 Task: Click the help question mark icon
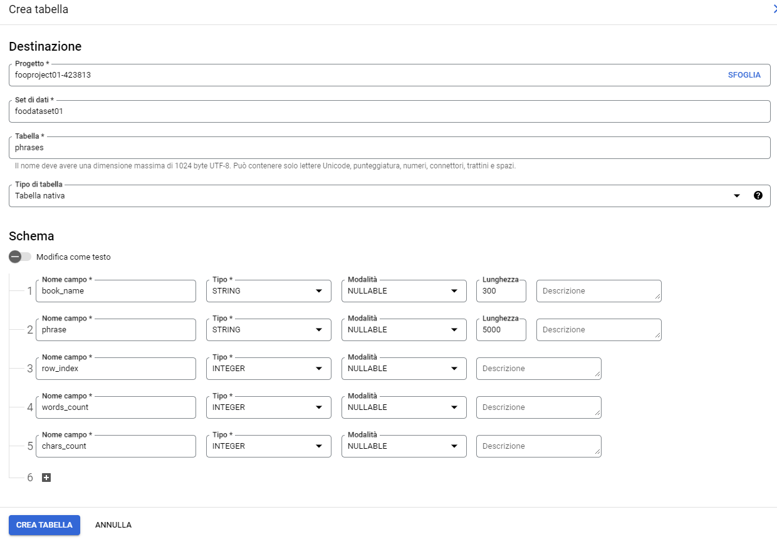point(758,195)
